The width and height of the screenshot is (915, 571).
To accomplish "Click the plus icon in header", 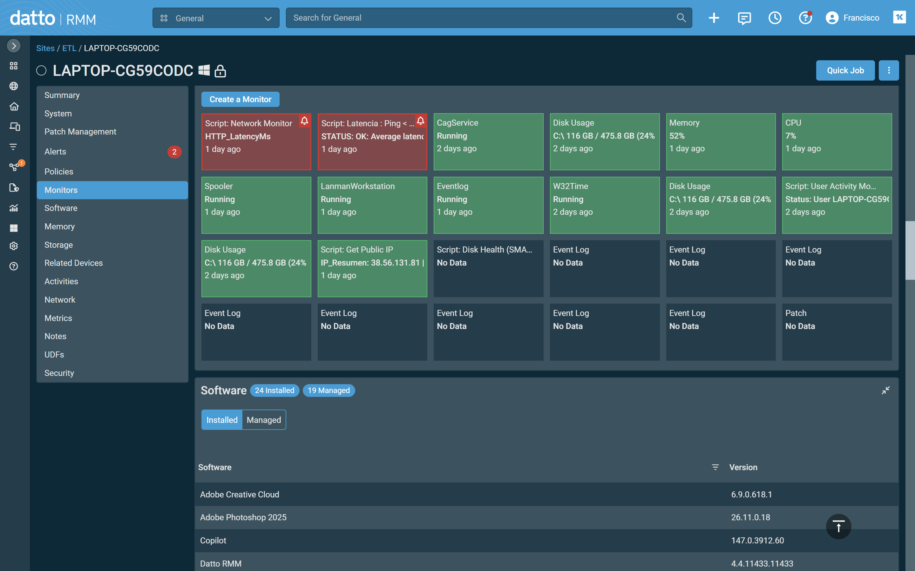I will [x=714, y=18].
